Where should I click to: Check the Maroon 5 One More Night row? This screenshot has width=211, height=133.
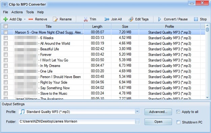click(6, 32)
